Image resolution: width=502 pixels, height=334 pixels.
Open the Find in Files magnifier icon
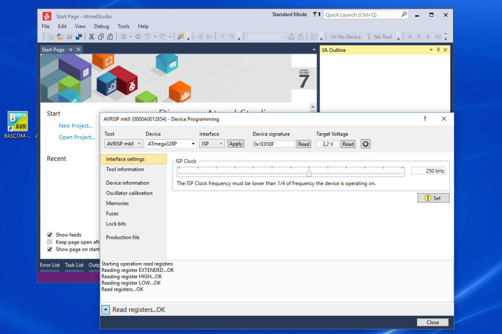pyautogui.click(x=179, y=37)
